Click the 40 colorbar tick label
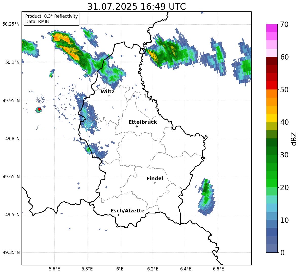Image resolution: width=300 pixels, height=274 pixels. click(284, 122)
